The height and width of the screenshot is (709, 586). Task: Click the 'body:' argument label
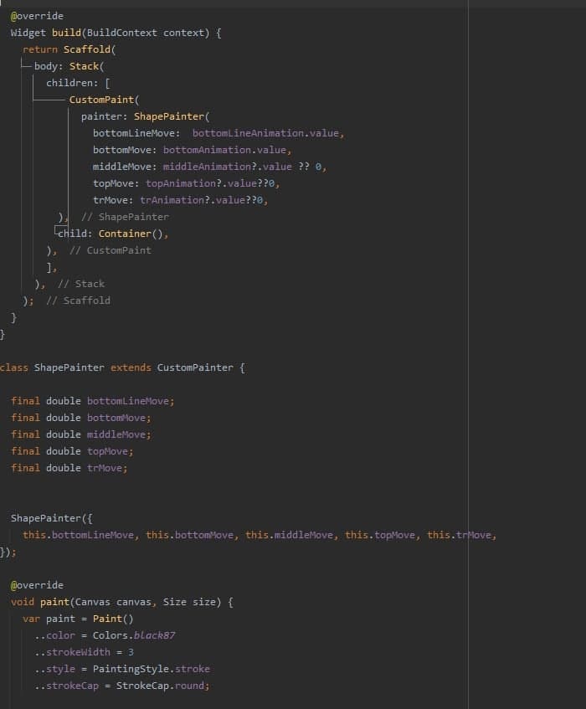click(49, 66)
